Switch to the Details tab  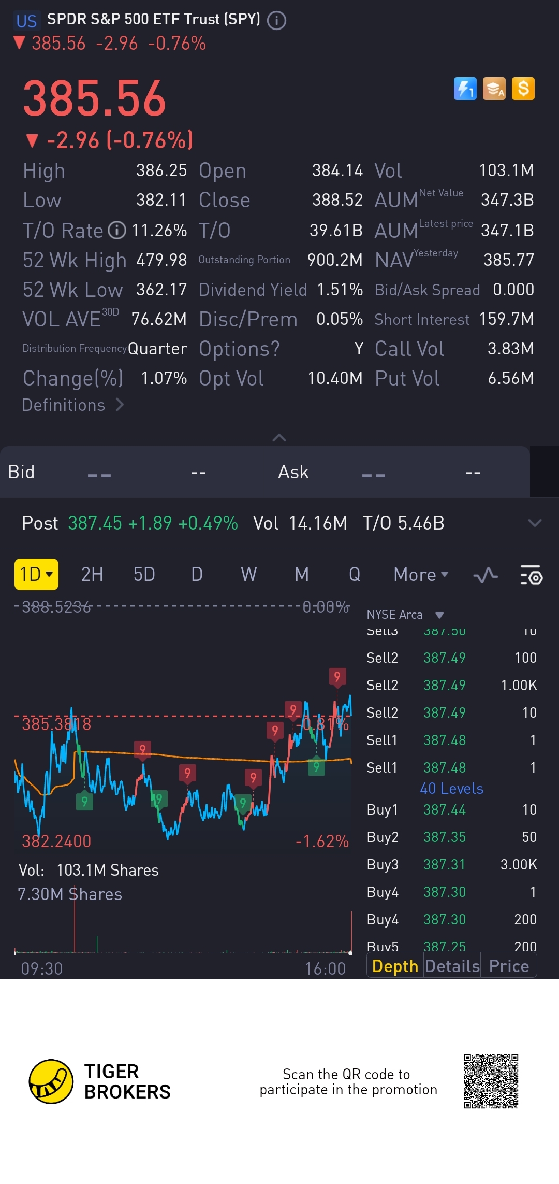452,966
